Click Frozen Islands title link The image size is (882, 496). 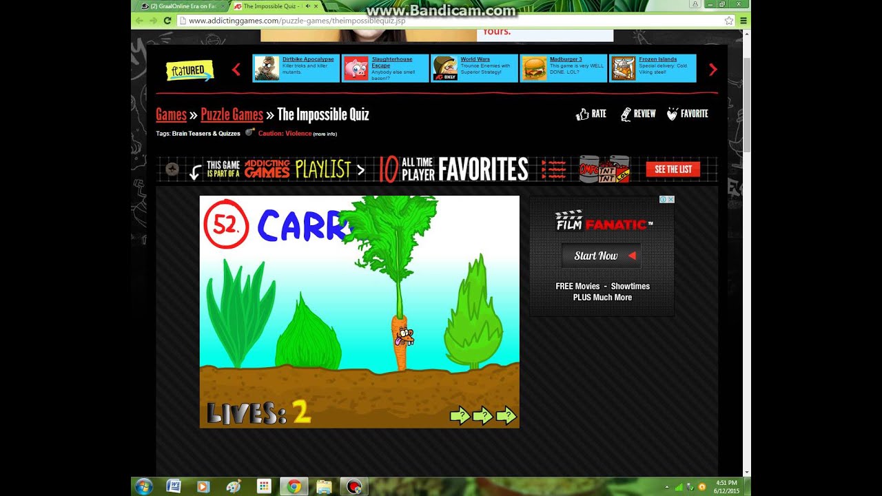click(658, 59)
